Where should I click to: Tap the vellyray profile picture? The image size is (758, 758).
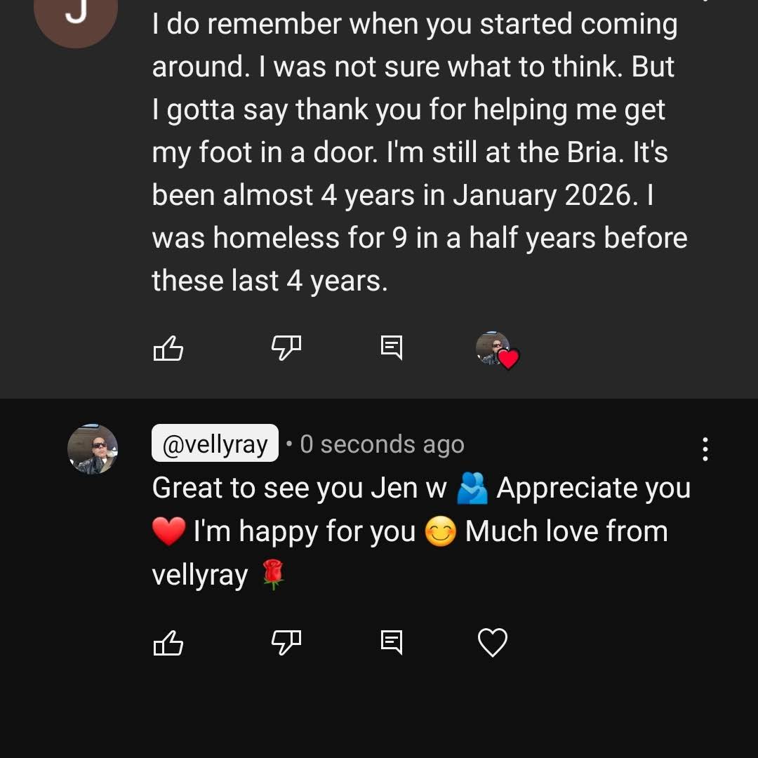[93, 449]
